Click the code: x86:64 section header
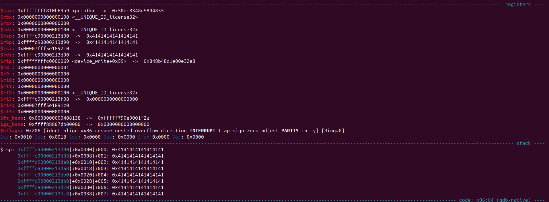The width and height of the screenshot is (549, 202). [495, 200]
